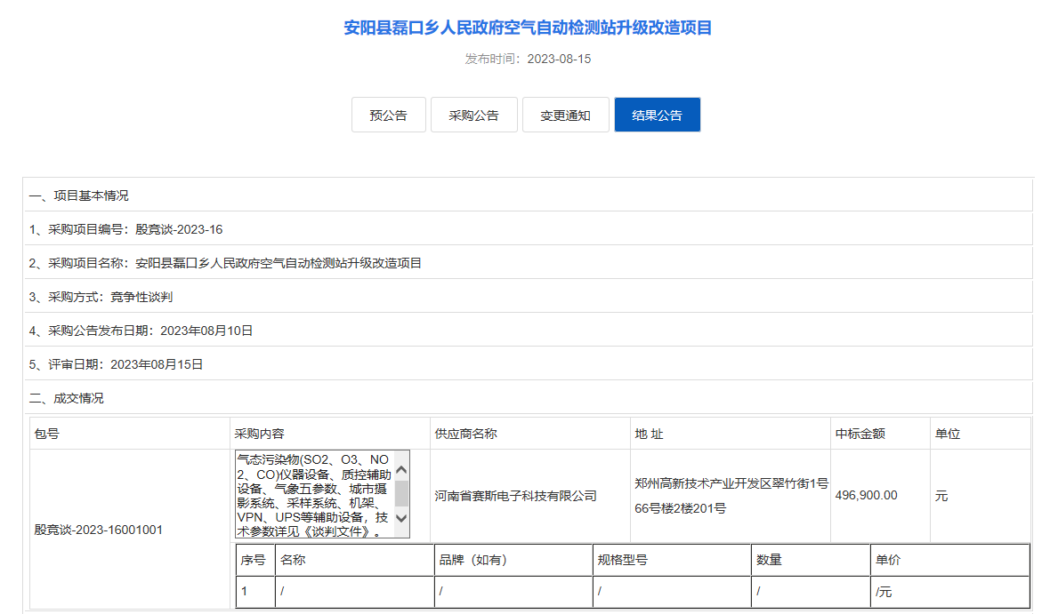Click the project number 殷竞谈-2023-16 row
The height and width of the screenshot is (614, 1050).
tap(529, 229)
